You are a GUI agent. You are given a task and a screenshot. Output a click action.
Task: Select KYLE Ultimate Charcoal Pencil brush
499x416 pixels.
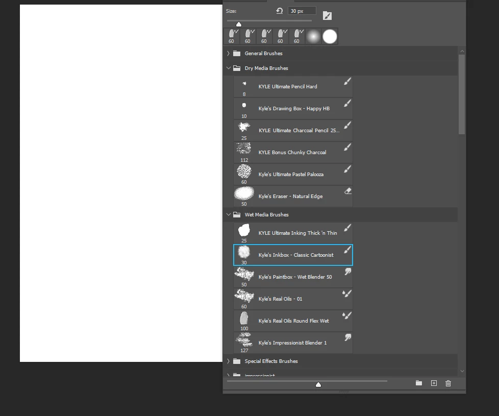293,131
